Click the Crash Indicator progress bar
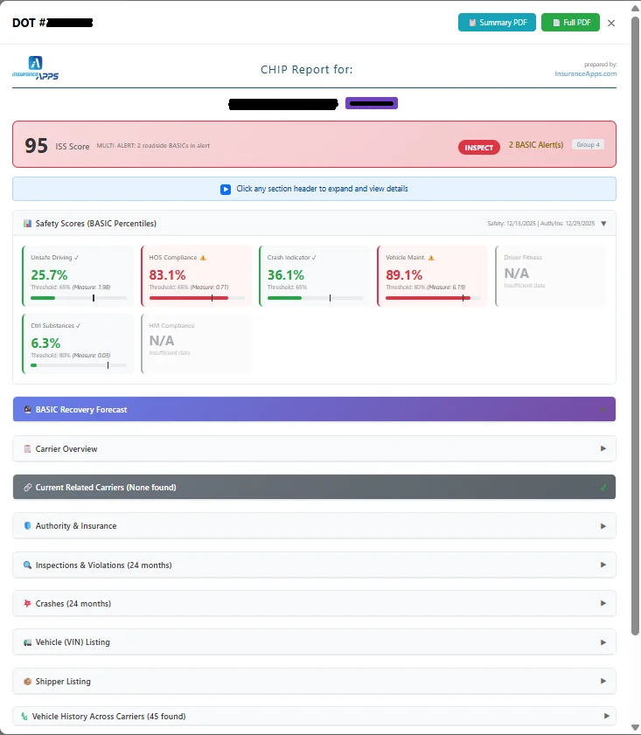The image size is (641, 735). point(315,298)
